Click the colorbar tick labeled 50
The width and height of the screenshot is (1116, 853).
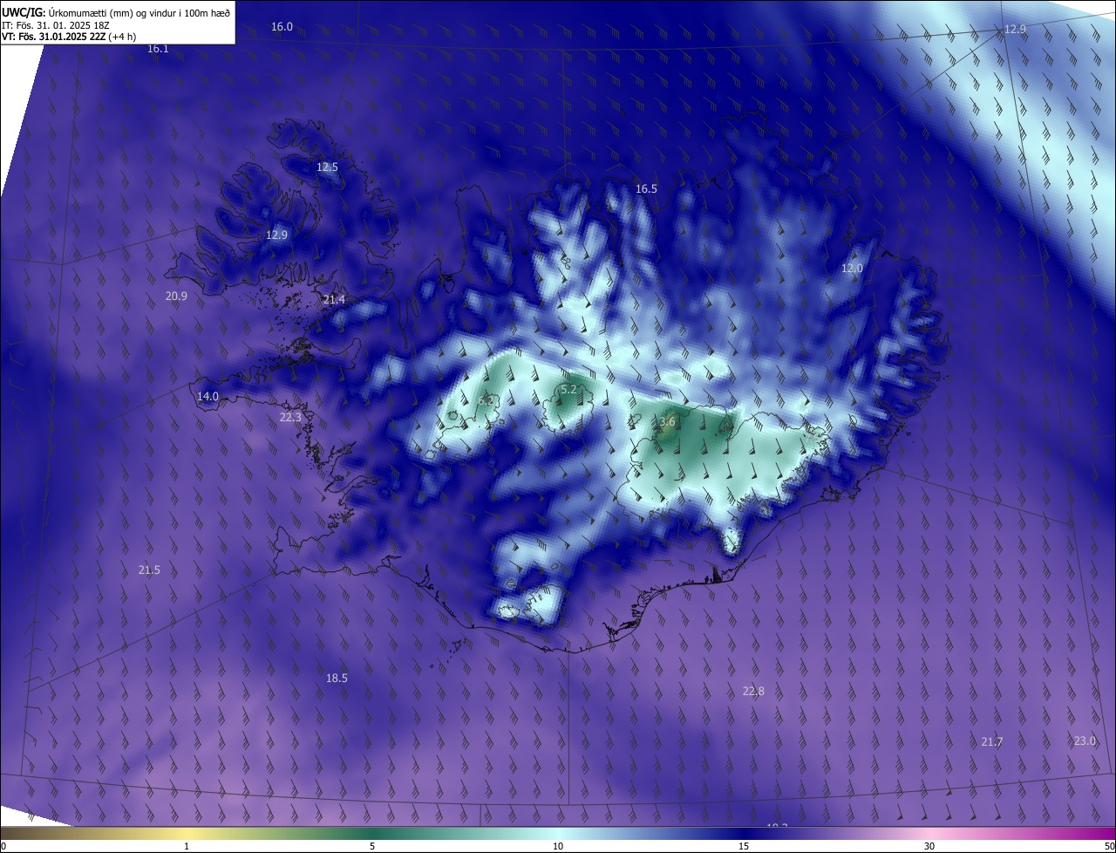point(1109,847)
